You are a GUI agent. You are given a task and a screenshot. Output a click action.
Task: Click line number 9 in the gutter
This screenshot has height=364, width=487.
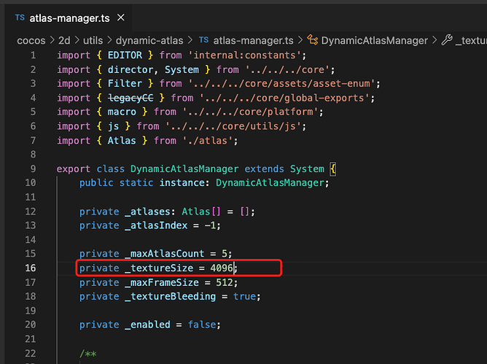(33, 169)
